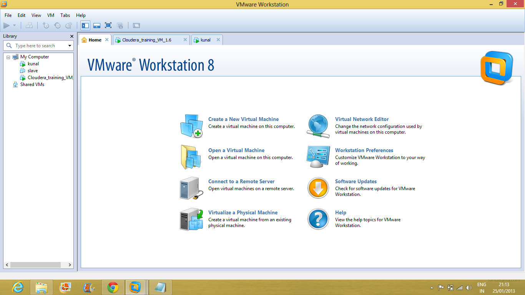Select My Computer in the Library
Viewport: 525px width, 295px height.
click(35, 57)
